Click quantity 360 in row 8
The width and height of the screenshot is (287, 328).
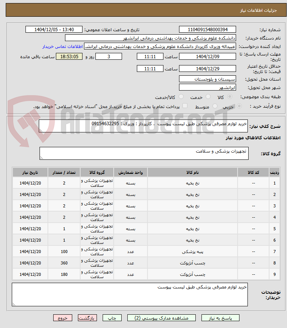[64, 263]
